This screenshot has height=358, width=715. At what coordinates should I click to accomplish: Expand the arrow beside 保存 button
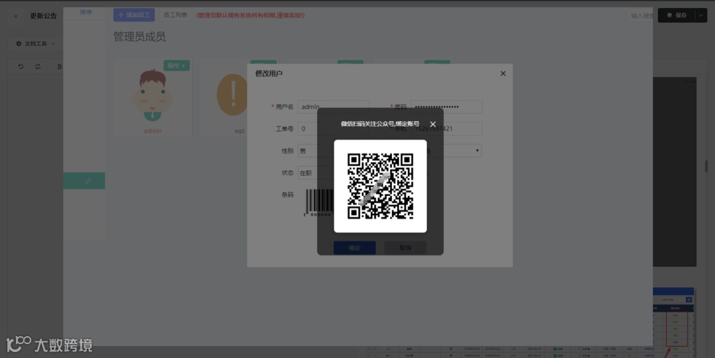(701, 15)
